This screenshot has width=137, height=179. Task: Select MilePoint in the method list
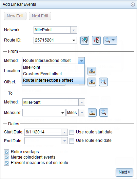click(x=53, y=67)
